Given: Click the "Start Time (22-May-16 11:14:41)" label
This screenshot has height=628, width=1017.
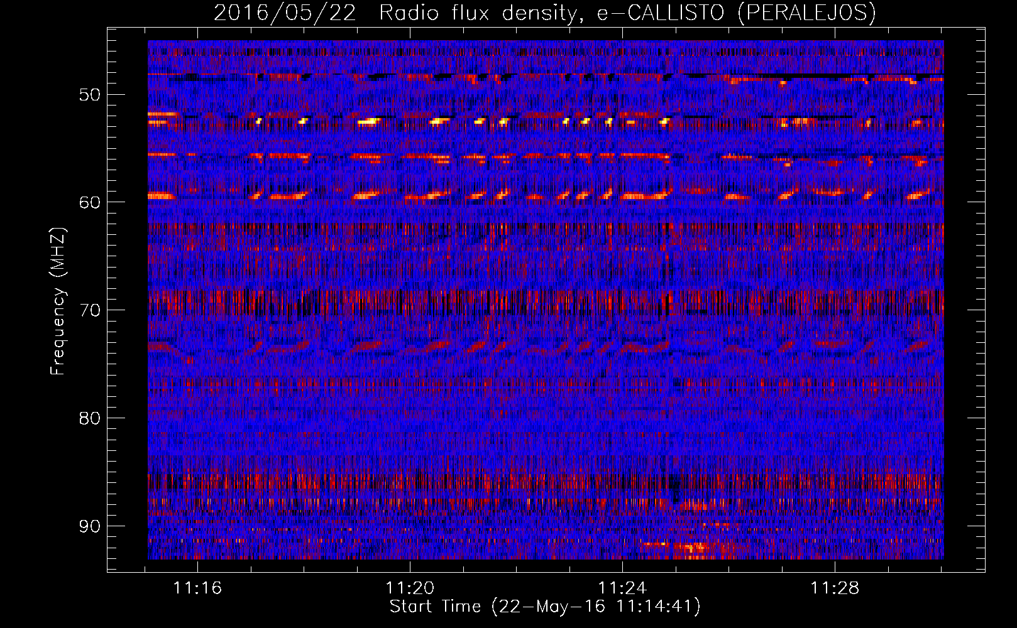Looking at the screenshot, I should pos(544,607).
